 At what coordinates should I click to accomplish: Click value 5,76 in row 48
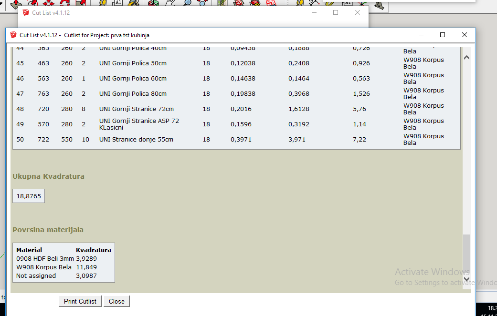coord(360,109)
